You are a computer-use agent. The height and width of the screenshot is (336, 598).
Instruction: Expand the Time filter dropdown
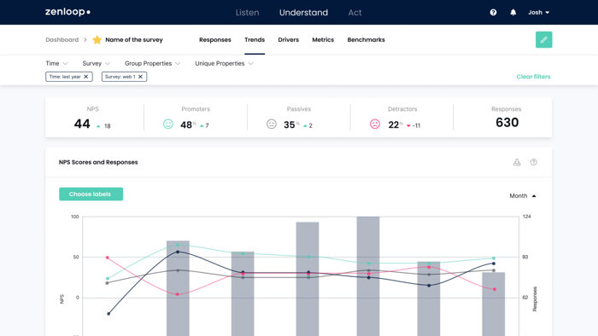(56, 63)
